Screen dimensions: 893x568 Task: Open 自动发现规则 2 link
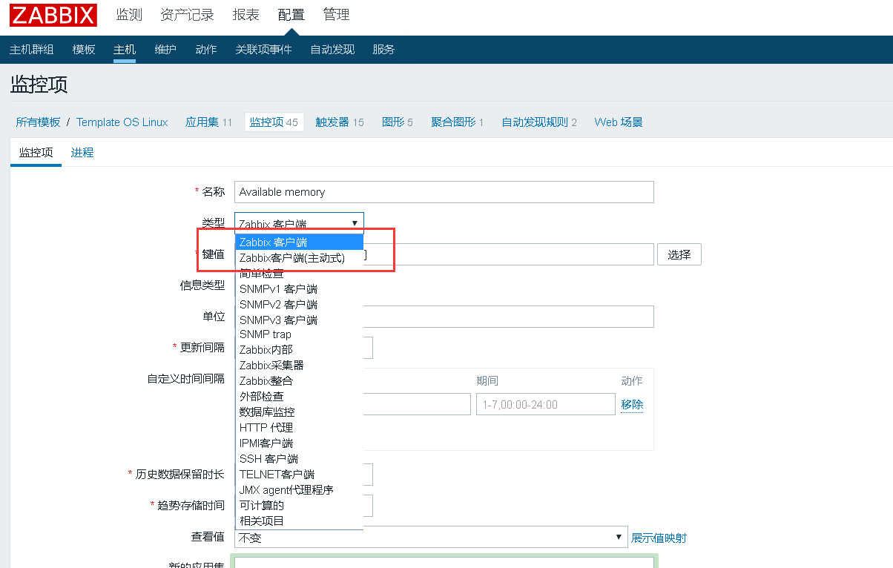click(x=539, y=122)
